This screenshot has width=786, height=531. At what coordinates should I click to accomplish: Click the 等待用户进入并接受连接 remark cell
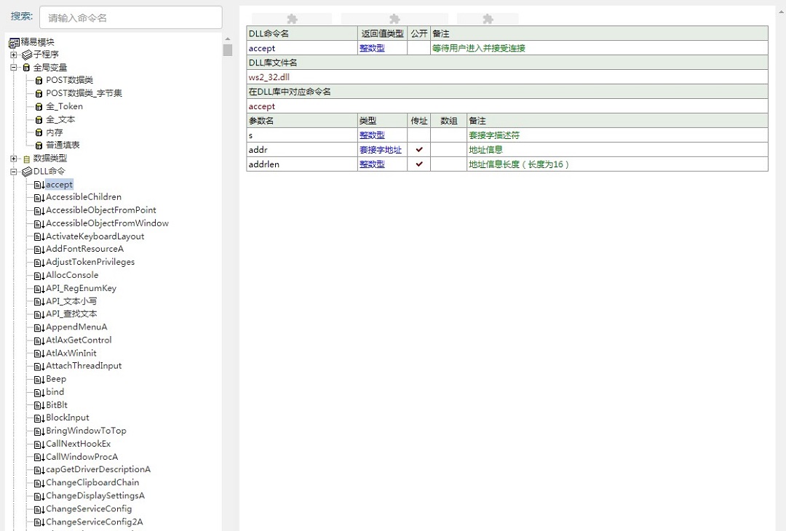[600, 48]
